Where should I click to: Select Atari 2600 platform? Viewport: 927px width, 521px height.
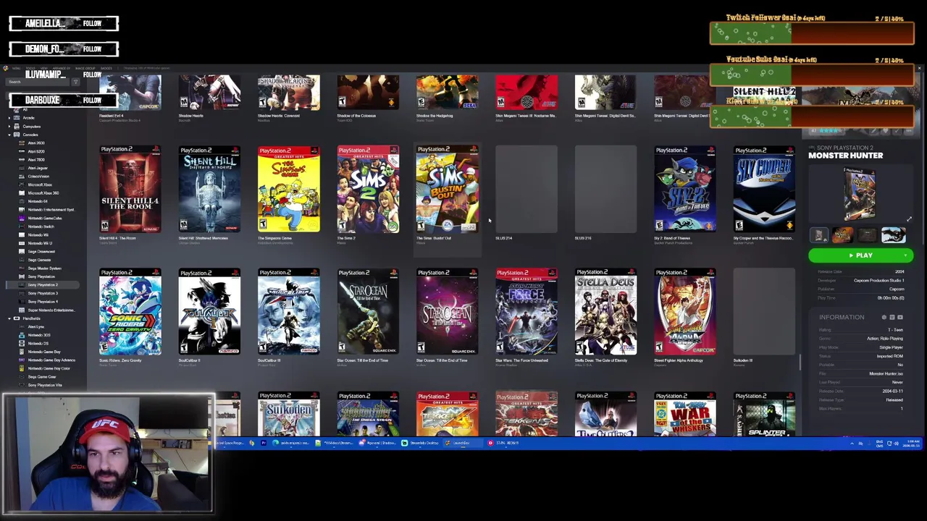pyautogui.click(x=36, y=143)
